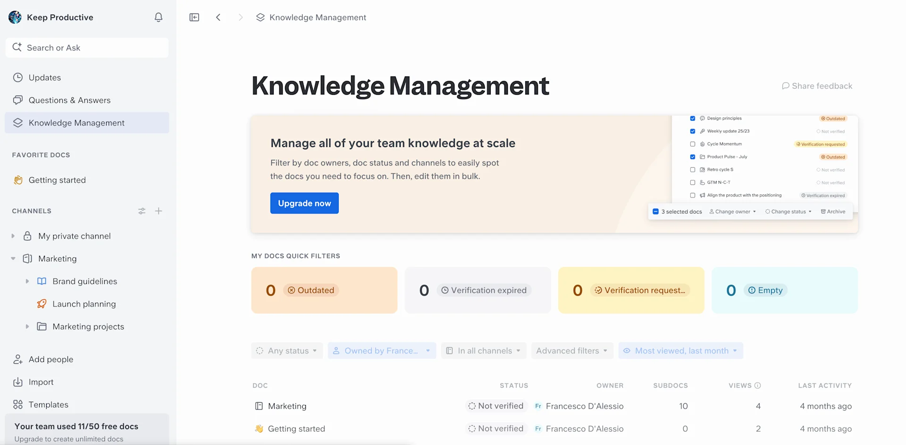Open the info tooltip icon next to VIEWS
906x445 pixels.
point(758,385)
